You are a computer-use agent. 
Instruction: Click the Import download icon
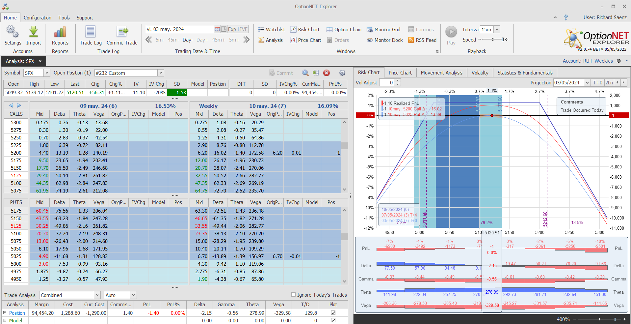pyautogui.click(x=34, y=32)
